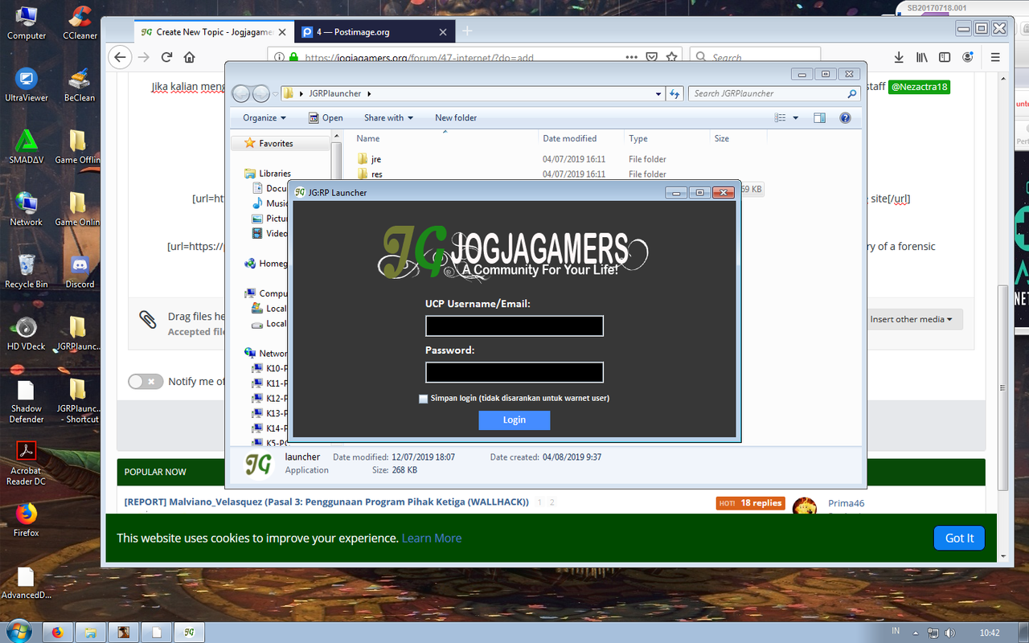This screenshot has width=1029, height=643.
Task: Launch Firefox from the desktop icon
Action: 27,519
